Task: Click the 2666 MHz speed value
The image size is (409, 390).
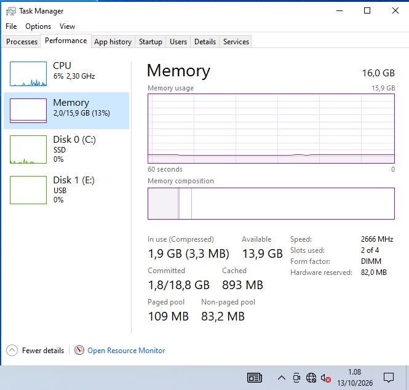Action: [x=377, y=239]
